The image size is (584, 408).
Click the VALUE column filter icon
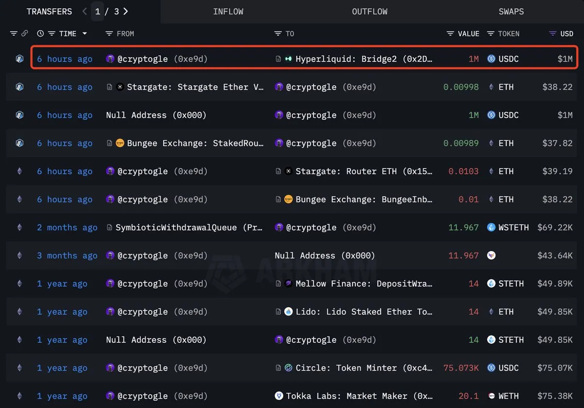coord(451,34)
